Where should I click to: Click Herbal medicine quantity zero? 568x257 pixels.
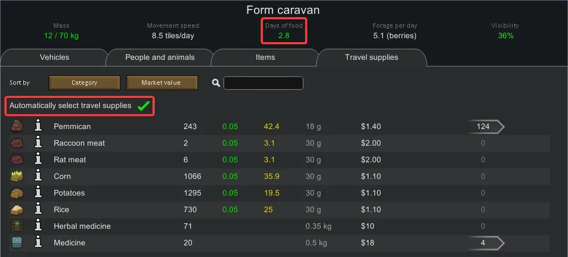coord(483,226)
